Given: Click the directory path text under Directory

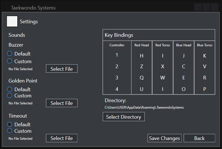Looking at the screenshot, I should click(x=144, y=107).
